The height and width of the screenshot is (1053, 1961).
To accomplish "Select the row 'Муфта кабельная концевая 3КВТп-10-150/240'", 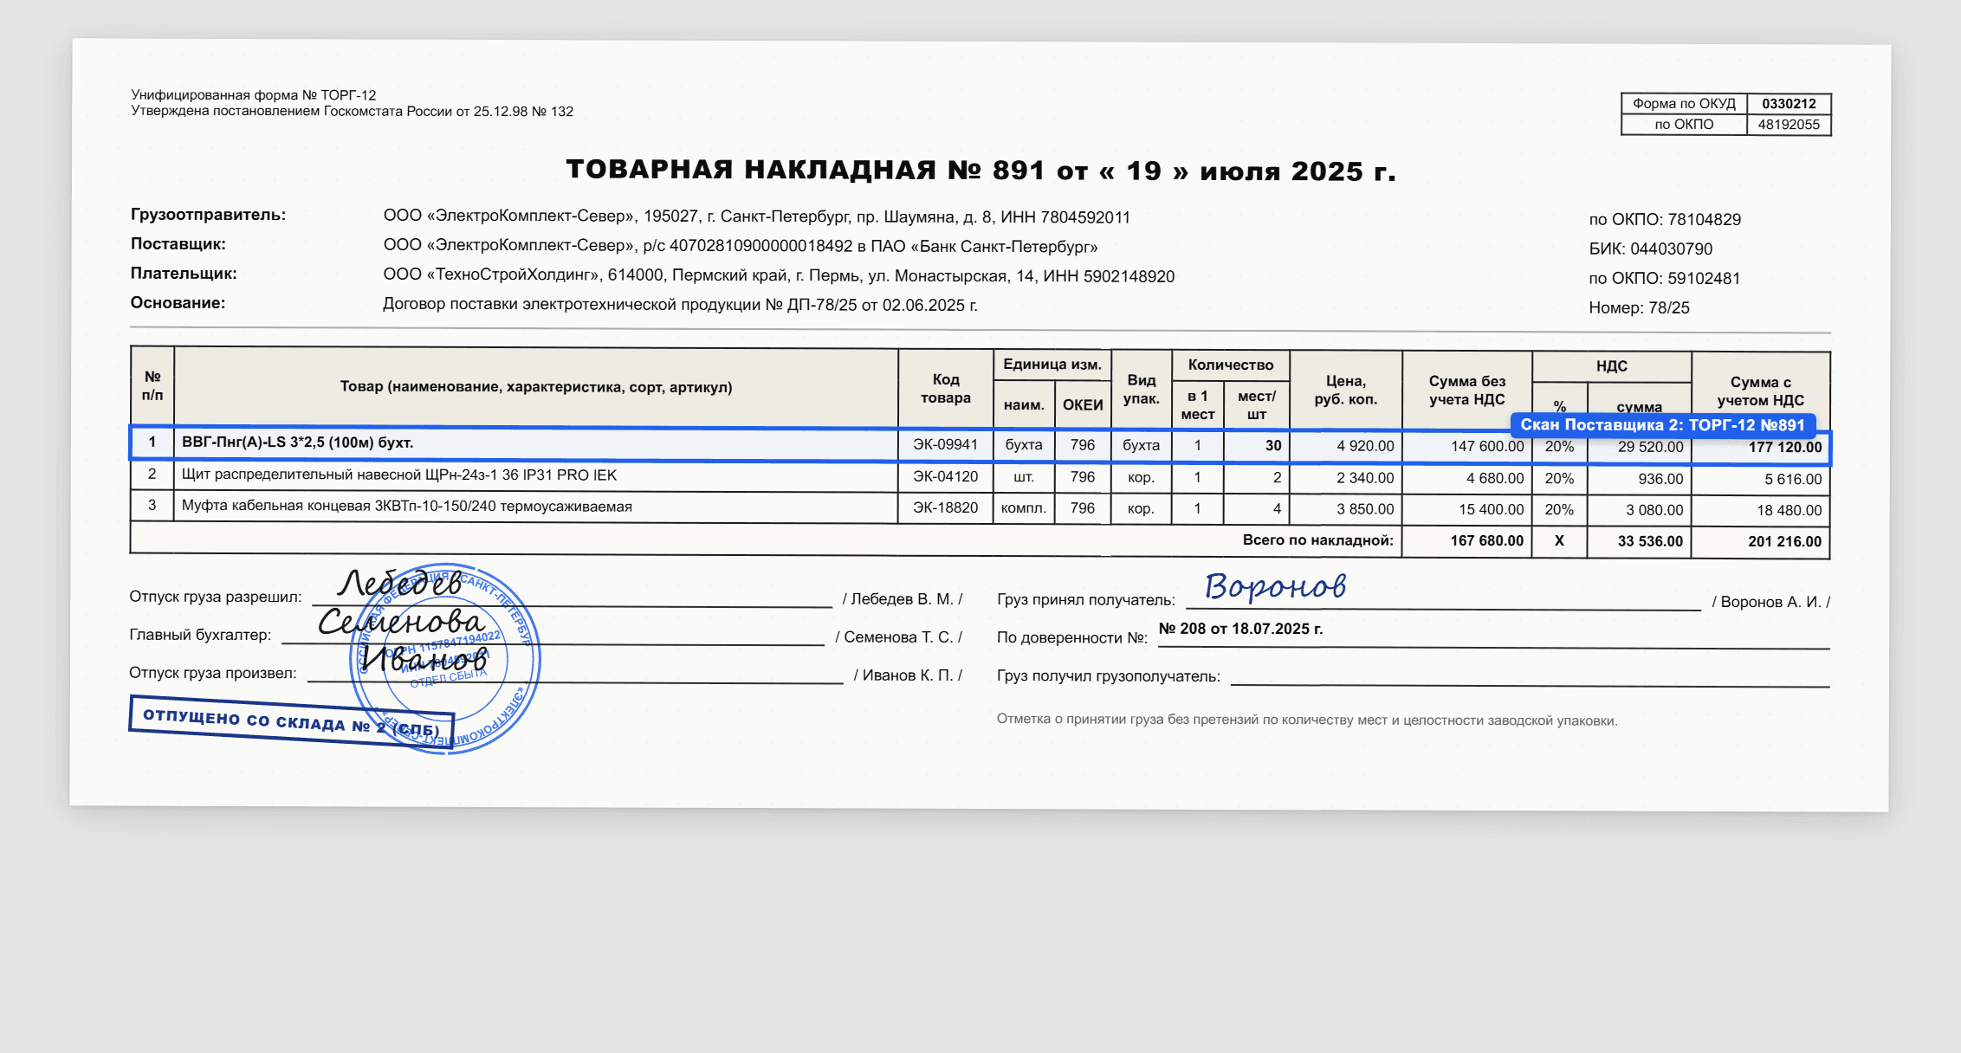I will click(x=980, y=508).
